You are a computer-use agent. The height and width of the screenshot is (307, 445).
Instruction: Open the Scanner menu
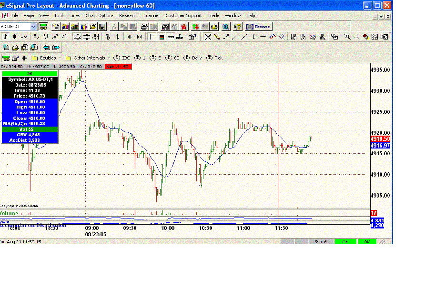[153, 16]
